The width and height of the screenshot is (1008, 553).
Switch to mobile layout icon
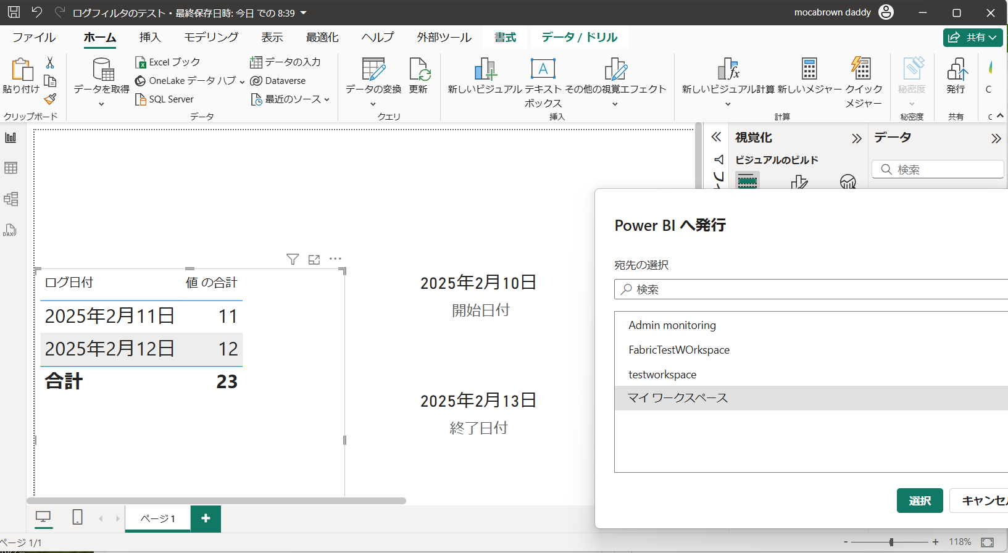[x=77, y=517]
